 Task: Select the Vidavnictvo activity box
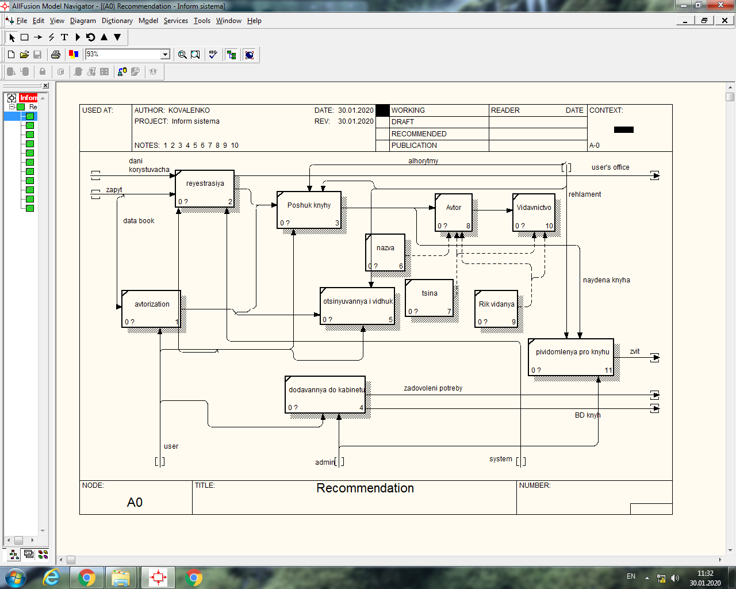(534, 212)
